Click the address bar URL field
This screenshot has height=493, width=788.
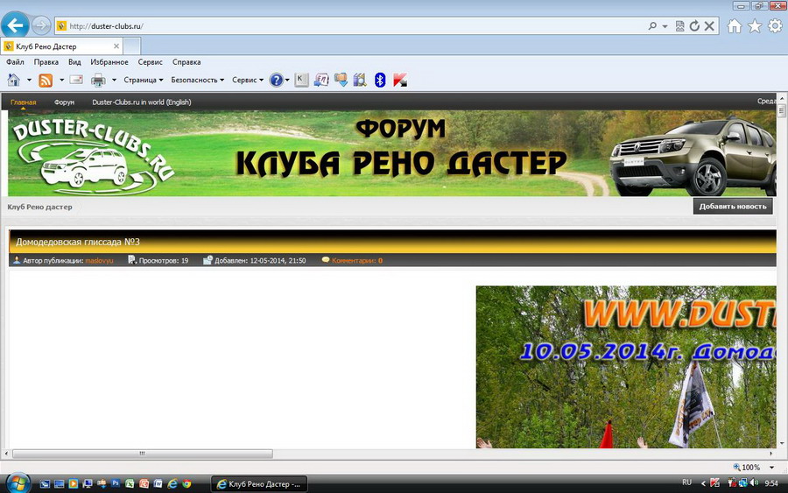350,26
